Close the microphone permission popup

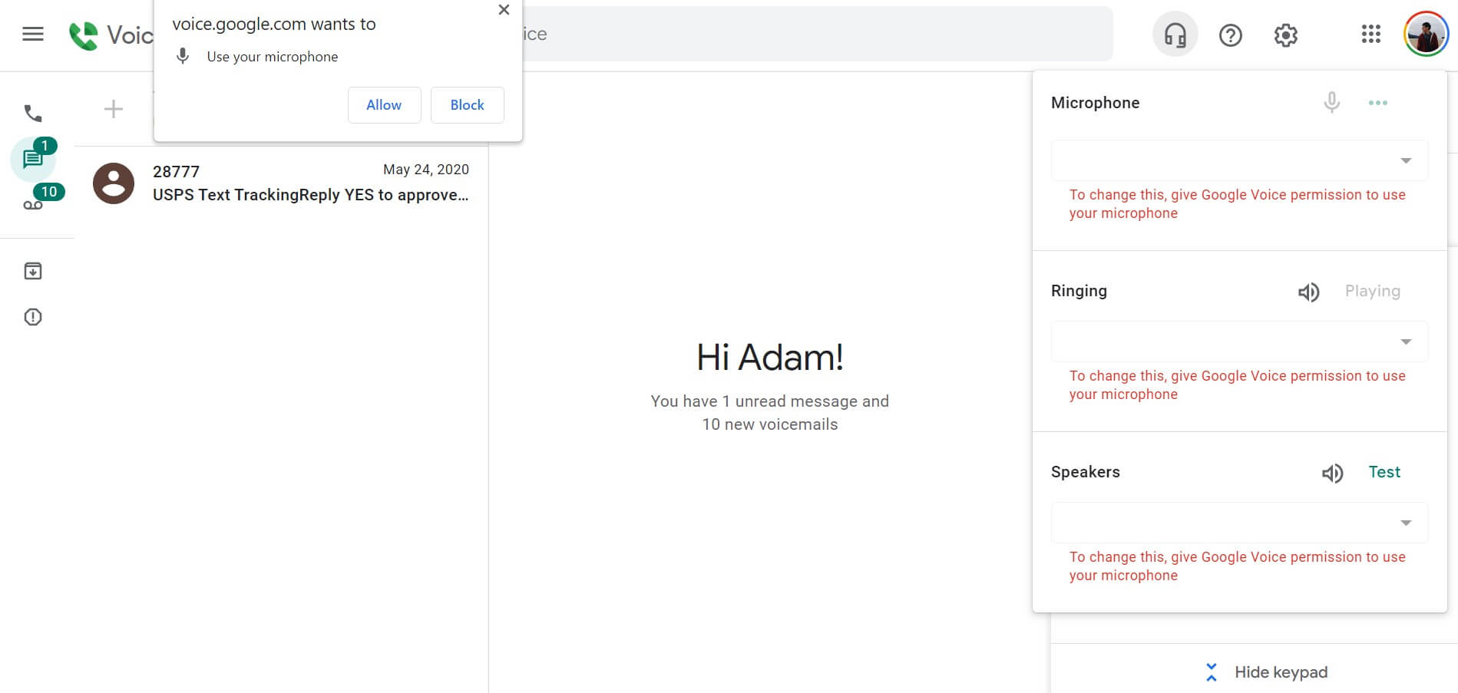[504, 10]
